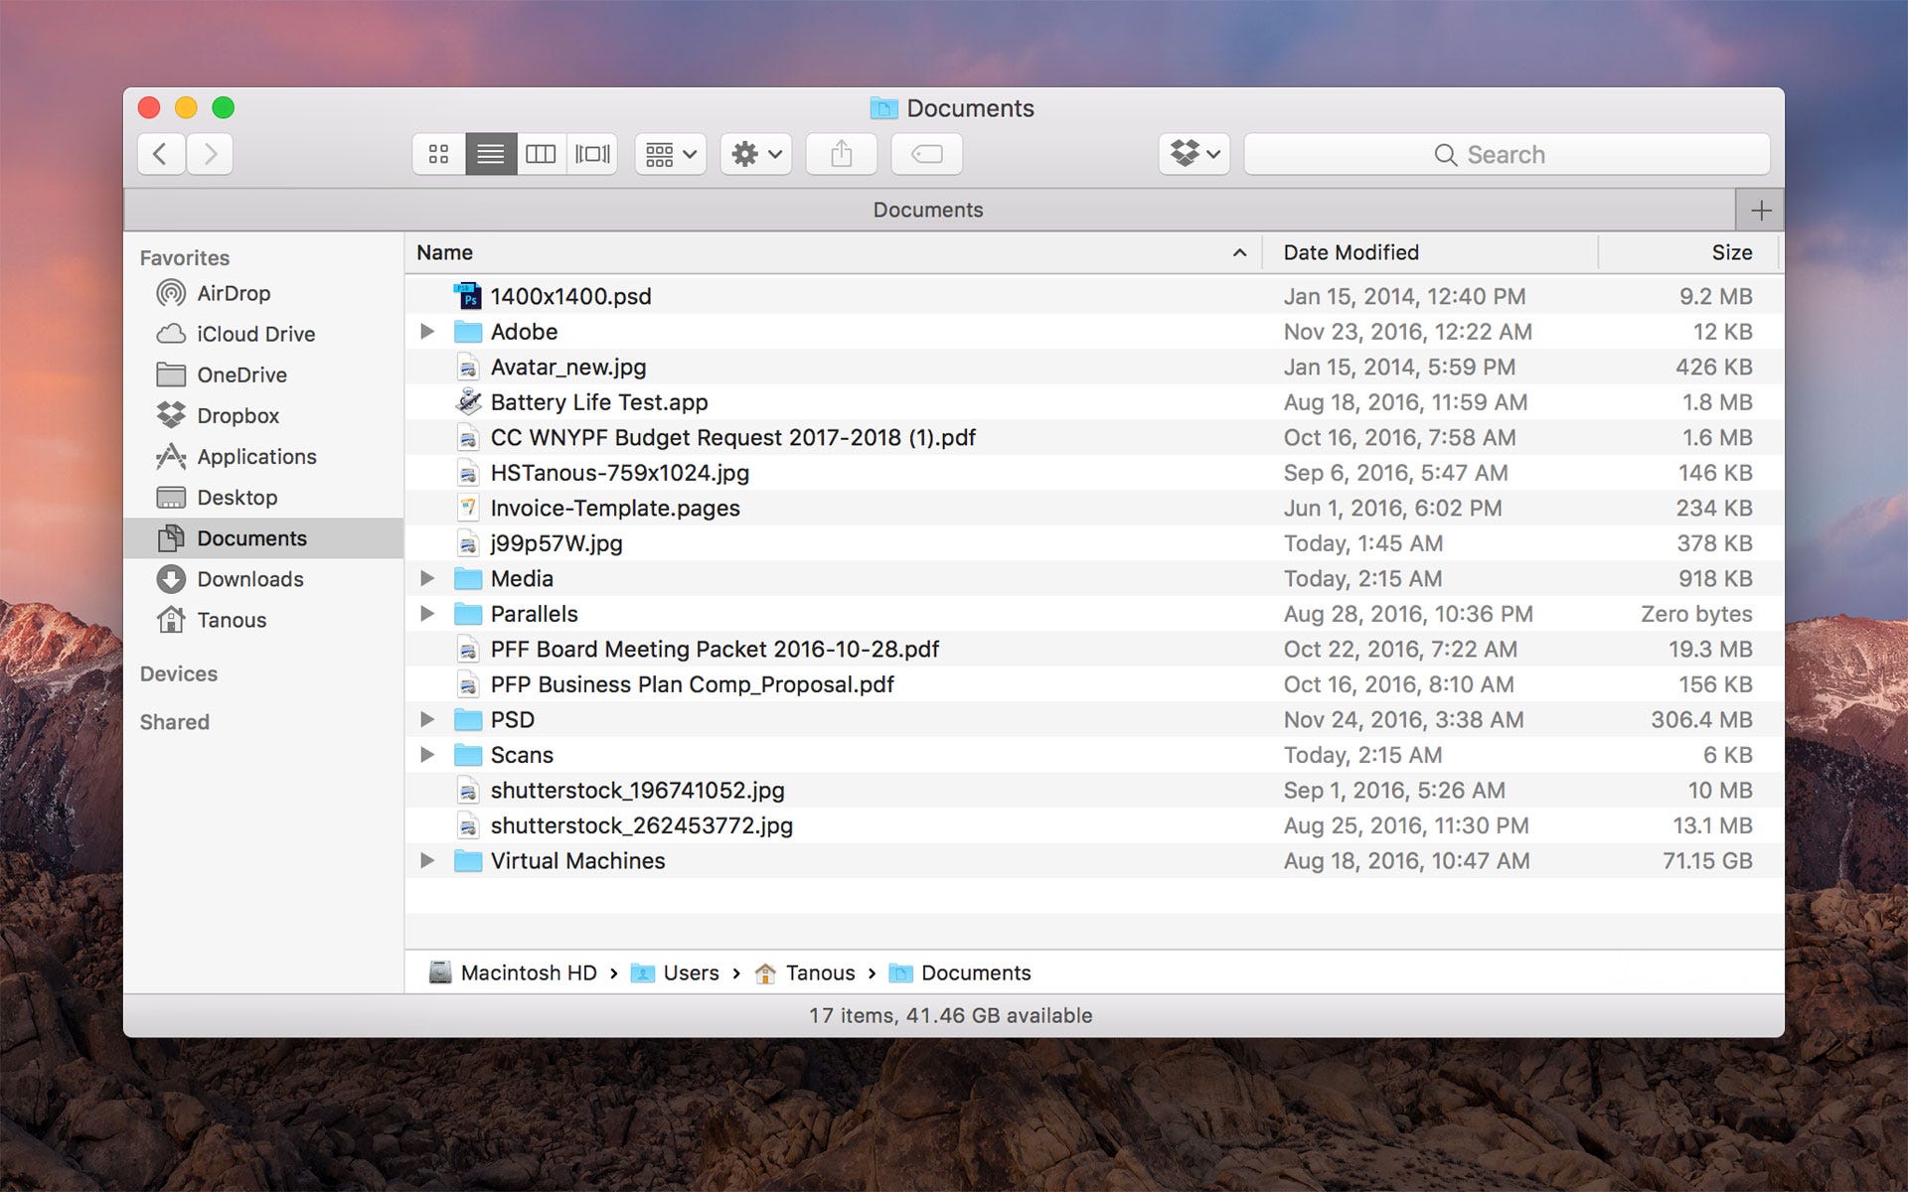Viewport: 1908px width, 1192px height.
Task: Select HSTanous-759x1024.jpg file
Action: (1093, 473)
